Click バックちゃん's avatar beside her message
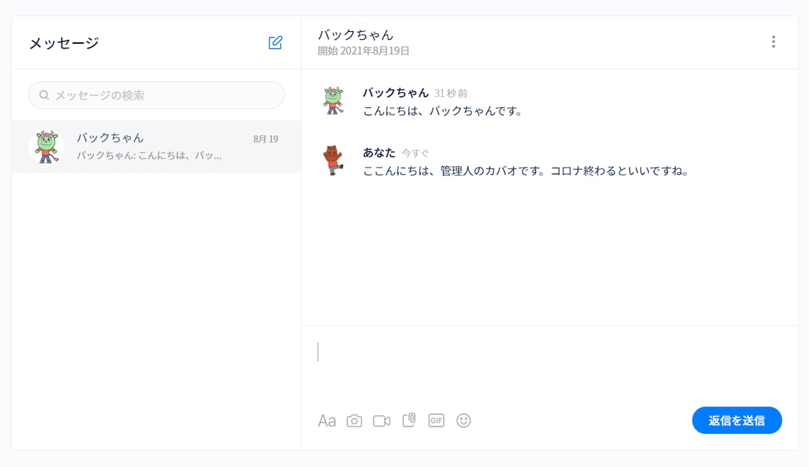Viewport: 809px width, 467px height. coord(334,101)
